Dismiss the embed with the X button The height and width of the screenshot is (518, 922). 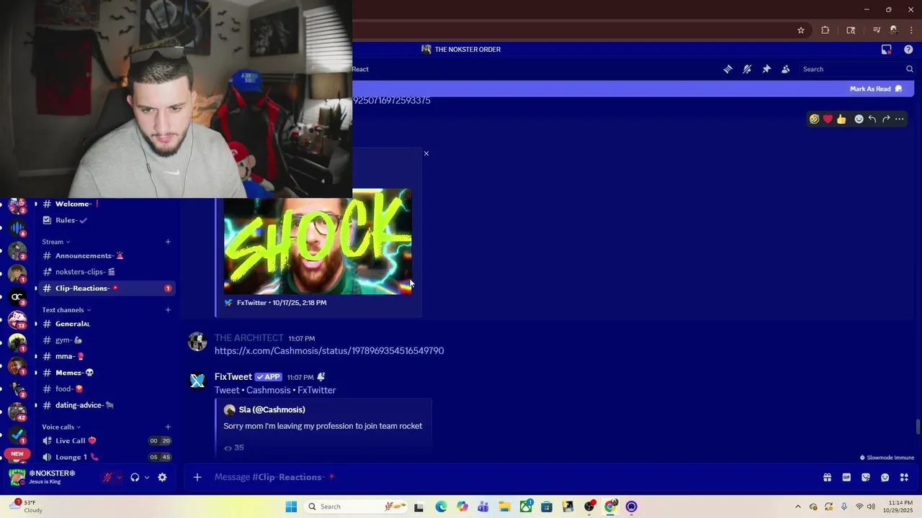[426, 153]
